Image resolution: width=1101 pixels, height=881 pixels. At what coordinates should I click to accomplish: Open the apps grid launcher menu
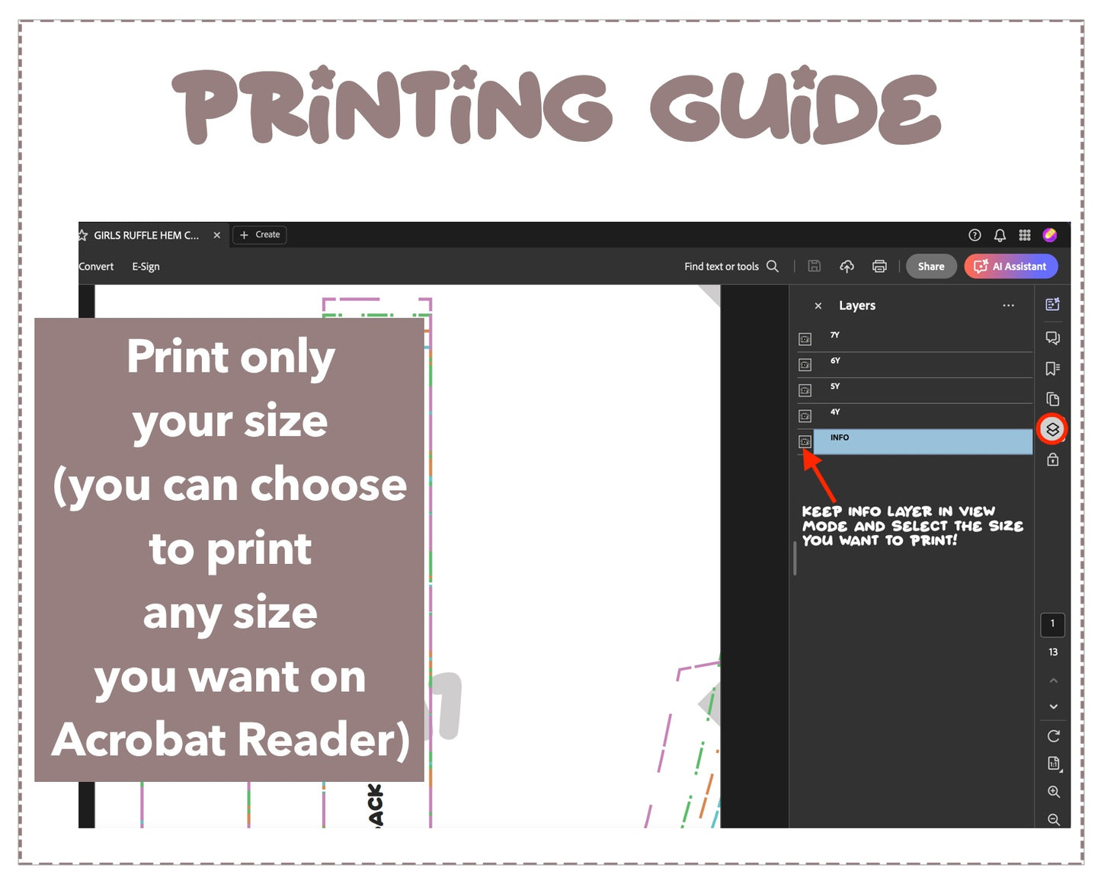pyautogui.click(x=1025, y=235)
